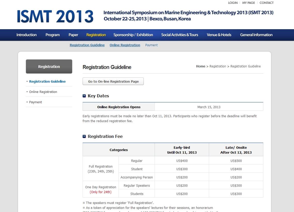Select the highlighted Registration item in main navigation
Image resolution: width=294 pixels, height=212 pixels.
click(96, 35)
